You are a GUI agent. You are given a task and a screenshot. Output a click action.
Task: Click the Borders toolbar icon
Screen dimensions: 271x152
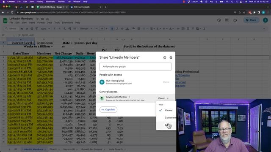pyautogui.click(x=138, y=29)
